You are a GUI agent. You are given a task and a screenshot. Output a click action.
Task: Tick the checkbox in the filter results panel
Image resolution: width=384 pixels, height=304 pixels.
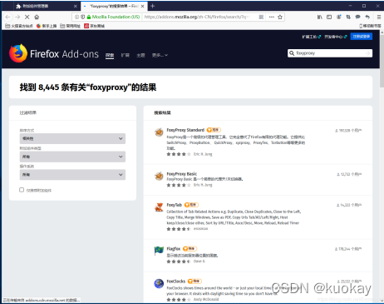[22, 190]
